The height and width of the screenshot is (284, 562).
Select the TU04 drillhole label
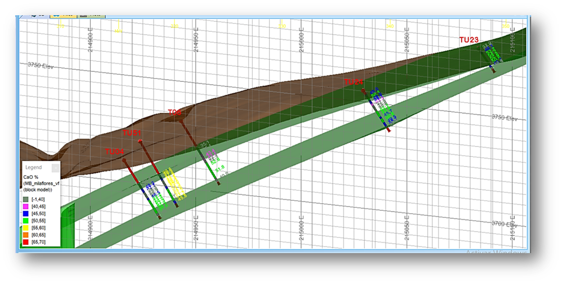[x=114, y=152]
